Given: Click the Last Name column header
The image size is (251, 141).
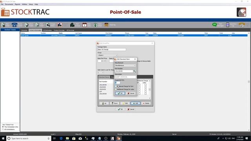Looking at the screenshot, I should point(78,33).
